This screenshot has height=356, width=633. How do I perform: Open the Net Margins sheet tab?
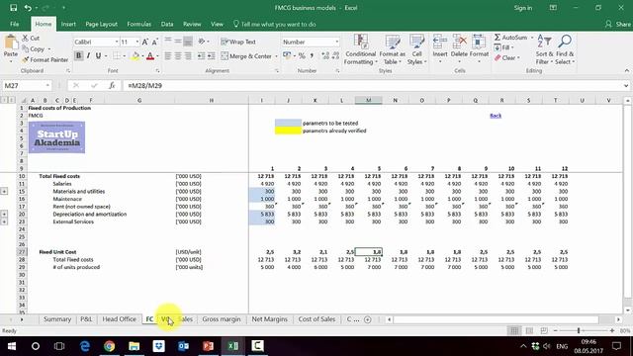pos(270,318)
